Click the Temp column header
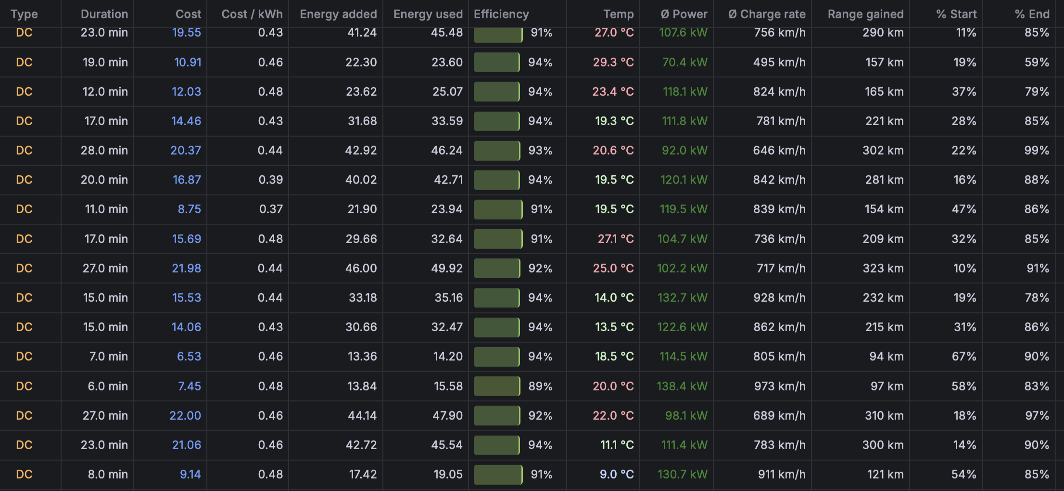The height and width of the screenshot is (491, 1064). 618,14
